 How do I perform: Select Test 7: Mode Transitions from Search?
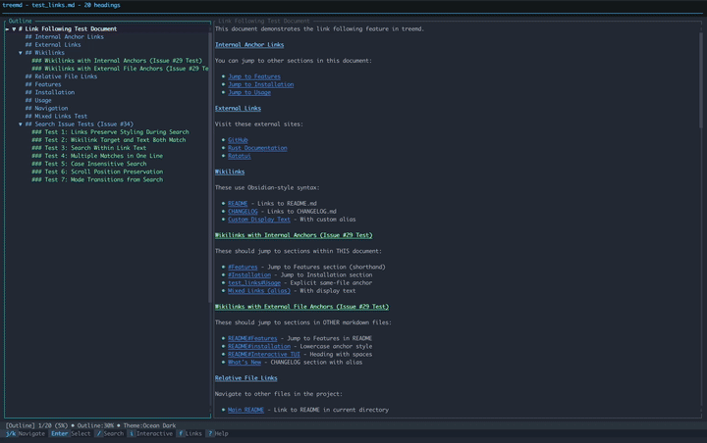tap(97, 179)
